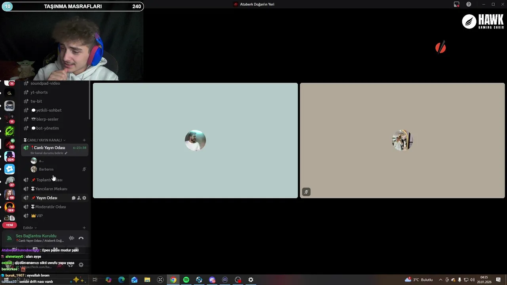Select the Canlı Yayın Odası voice channel
This screenshot has width=507, height=285.
(50, 148)
